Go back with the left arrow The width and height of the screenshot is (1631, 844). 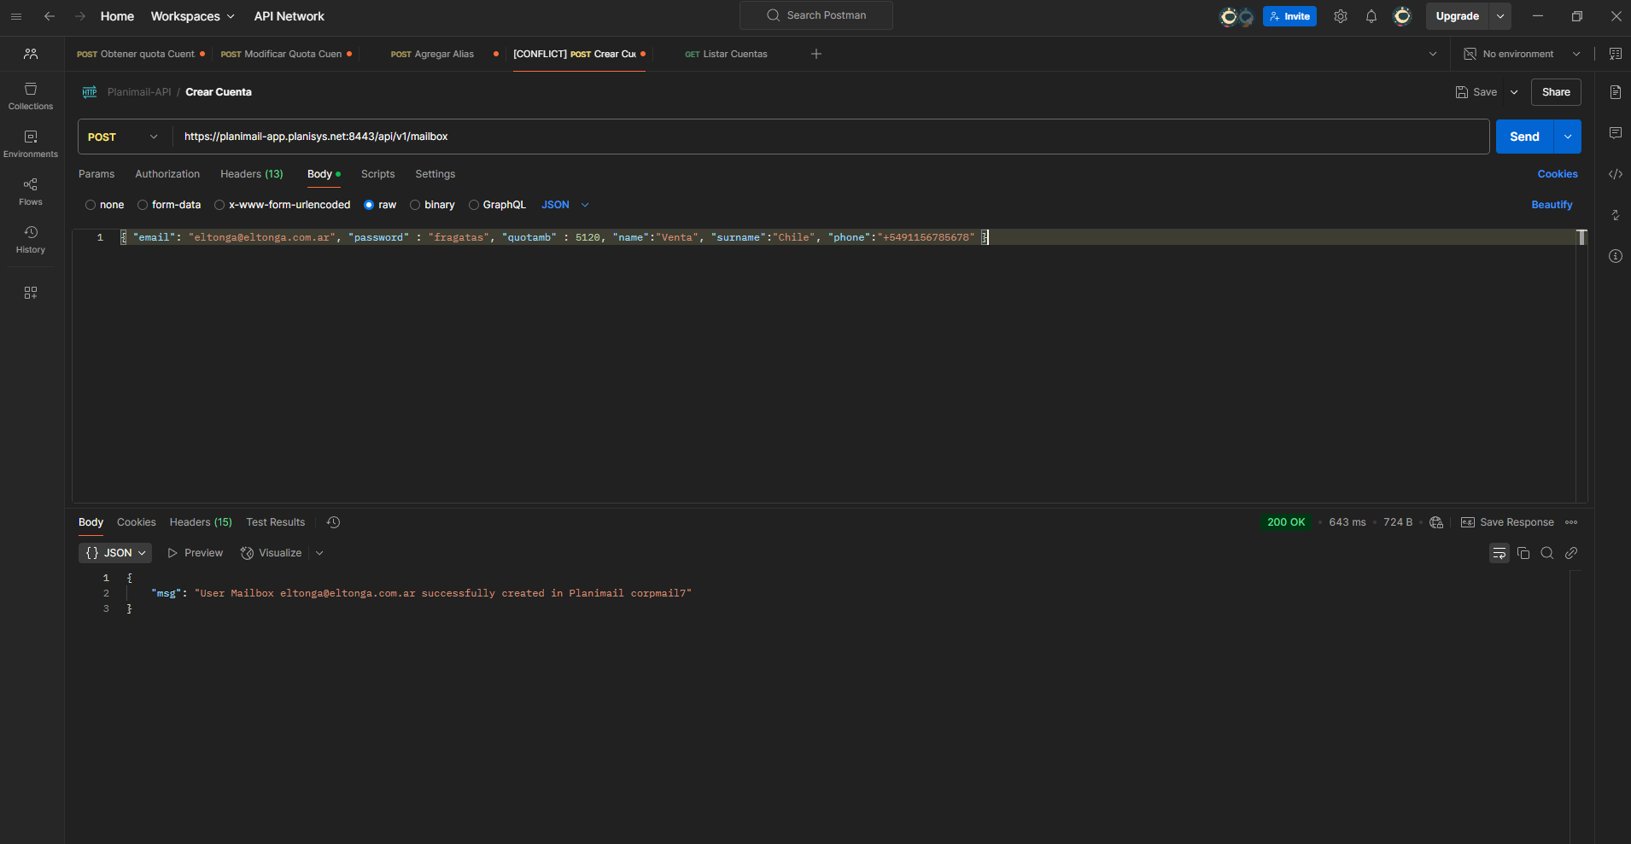(x=50, y=16)
